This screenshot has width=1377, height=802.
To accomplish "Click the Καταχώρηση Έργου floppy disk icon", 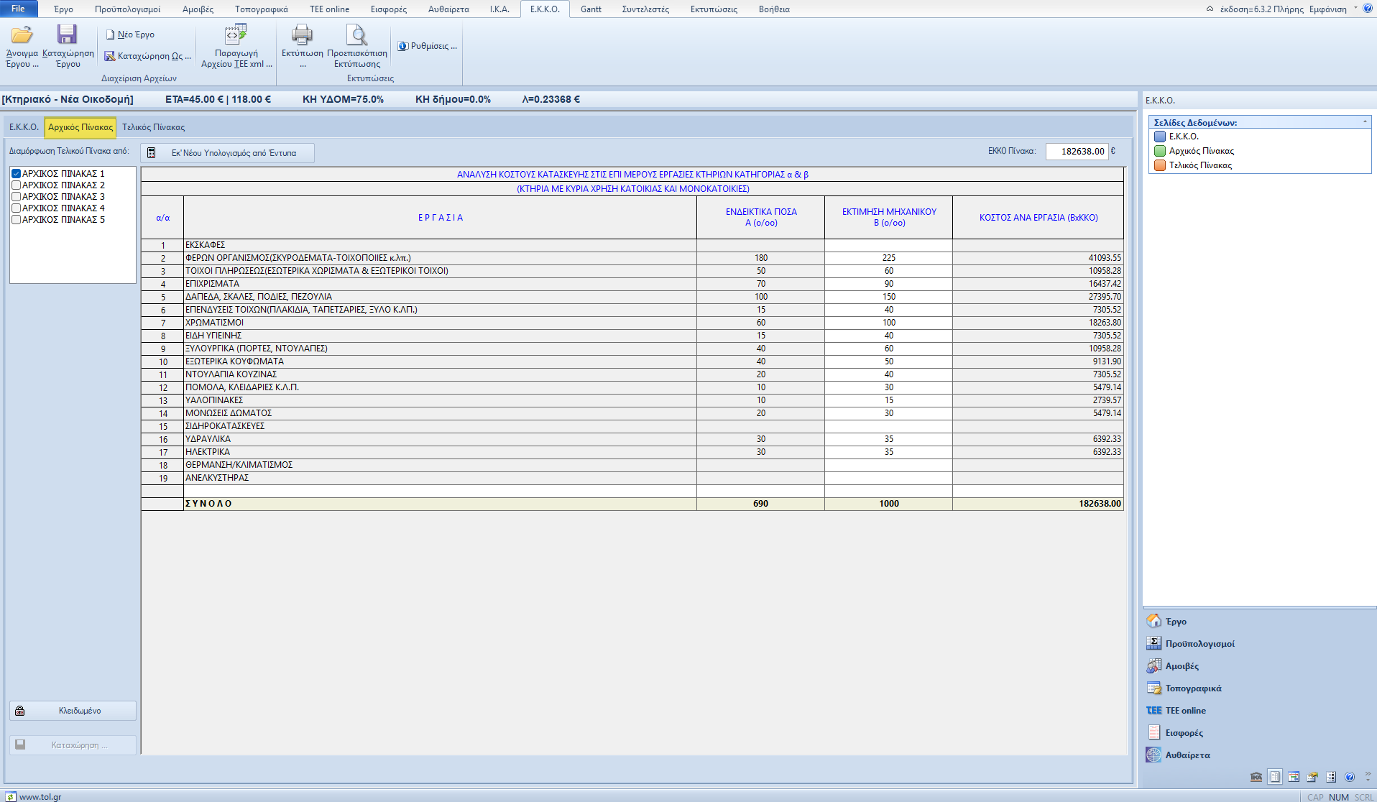I will tap(68, 35).
